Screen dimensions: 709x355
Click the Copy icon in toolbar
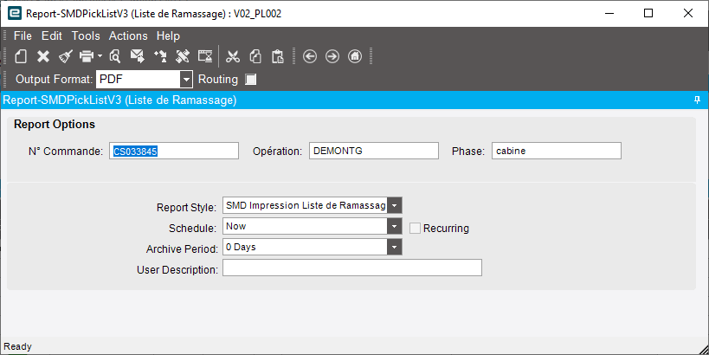point(255,56)
